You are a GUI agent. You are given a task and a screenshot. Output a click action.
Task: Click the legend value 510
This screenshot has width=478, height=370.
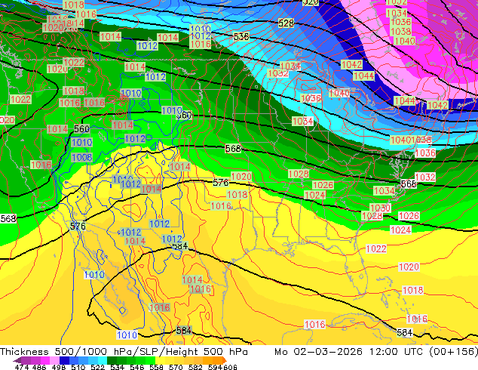point(78,367)
